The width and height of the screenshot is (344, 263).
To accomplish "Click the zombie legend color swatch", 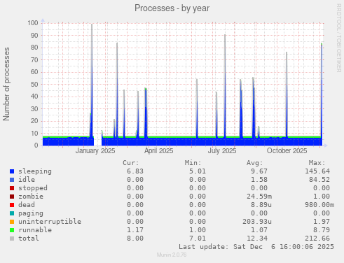I will tap(12, 197).
